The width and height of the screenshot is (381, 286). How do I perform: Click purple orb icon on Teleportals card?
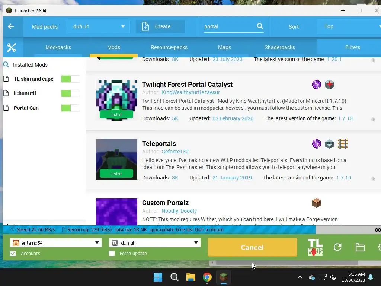[316, 144]
